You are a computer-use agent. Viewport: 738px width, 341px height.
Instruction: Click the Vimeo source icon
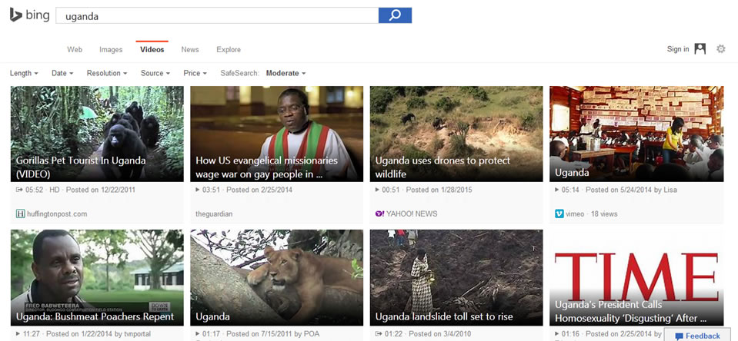point(559,214)
